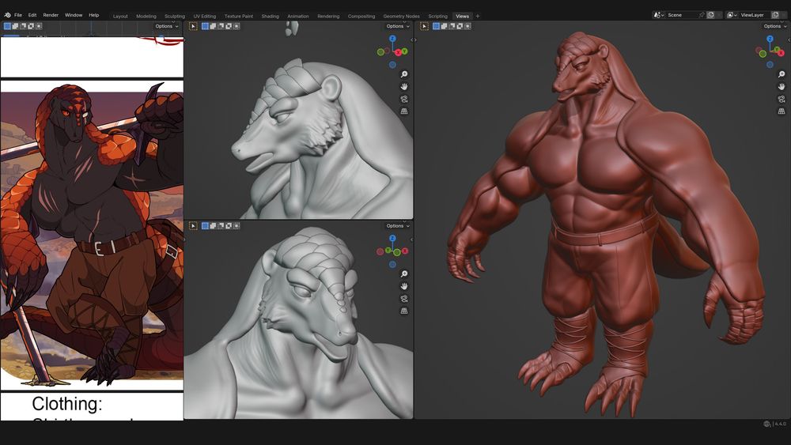The height and width of the screenshot is (445, 791).
Task: Open Options dropdown in the top-middle viewport
Action: (x=398, y=26)
